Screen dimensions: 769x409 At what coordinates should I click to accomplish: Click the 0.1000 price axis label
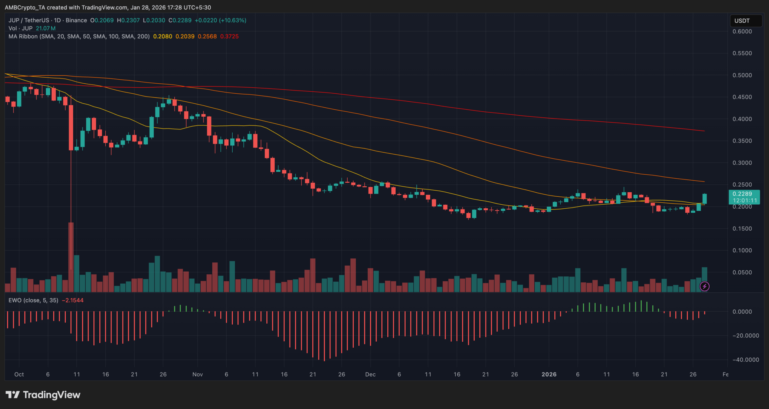click(742, 250)
